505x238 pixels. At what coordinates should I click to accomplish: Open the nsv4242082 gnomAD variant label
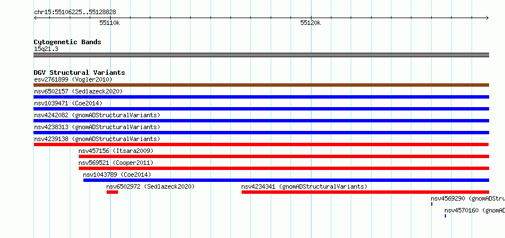coord(97,115)
